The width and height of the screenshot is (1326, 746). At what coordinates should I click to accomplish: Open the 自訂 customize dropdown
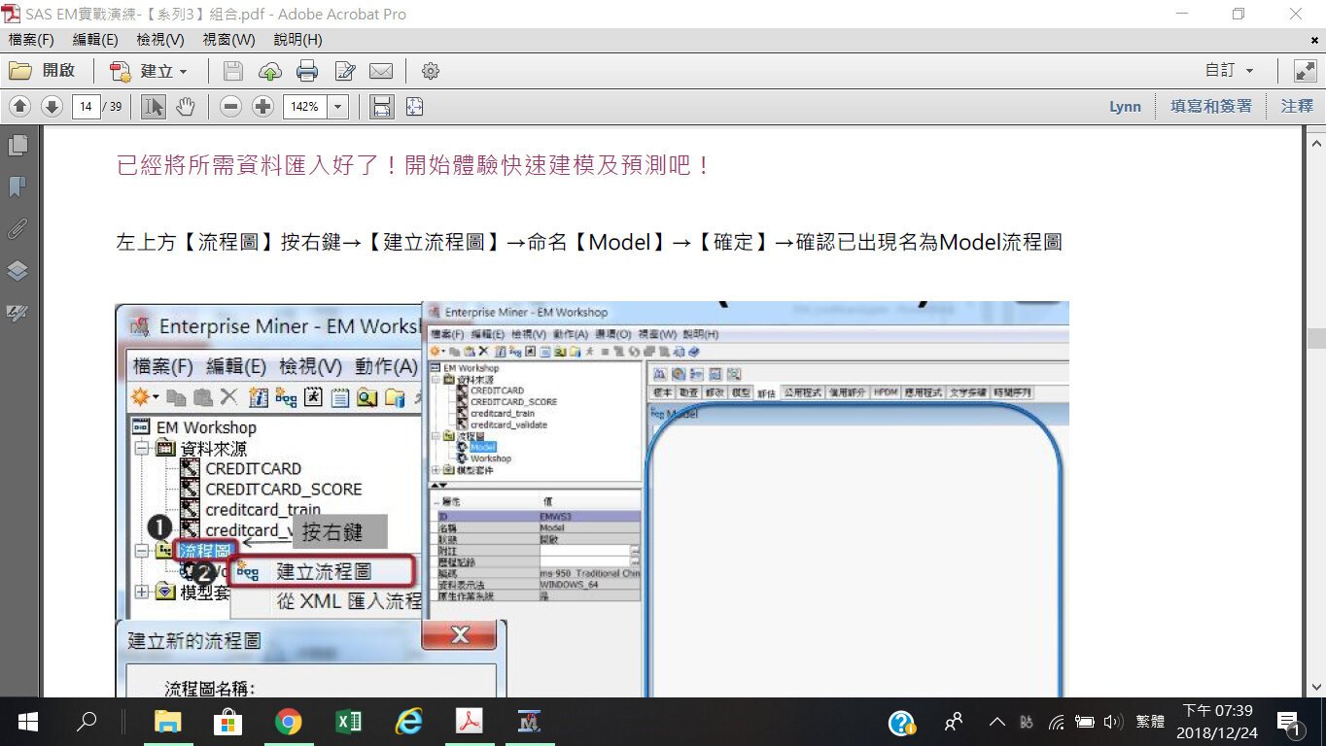pos(1230,71)
